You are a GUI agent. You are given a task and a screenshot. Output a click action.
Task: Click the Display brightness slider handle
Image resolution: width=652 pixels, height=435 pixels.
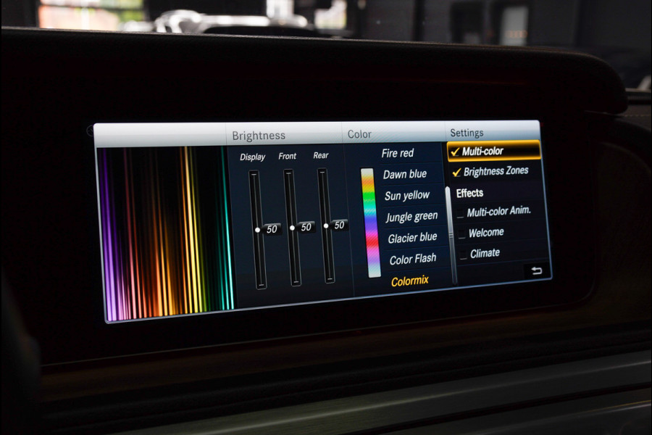(257, 229)
